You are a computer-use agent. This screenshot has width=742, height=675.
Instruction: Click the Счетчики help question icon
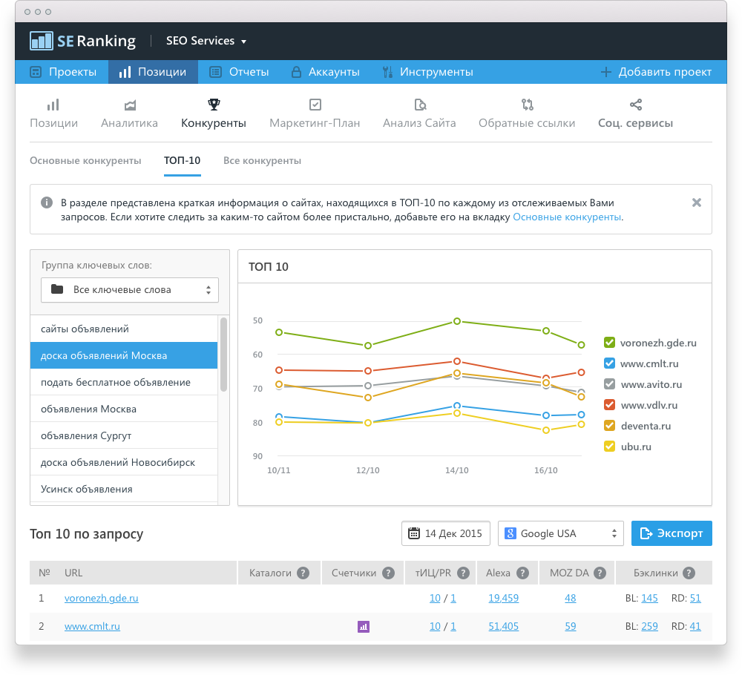389,573
